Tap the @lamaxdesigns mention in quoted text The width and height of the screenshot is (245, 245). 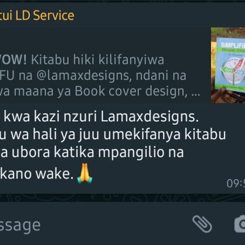[x=83, y=75]
